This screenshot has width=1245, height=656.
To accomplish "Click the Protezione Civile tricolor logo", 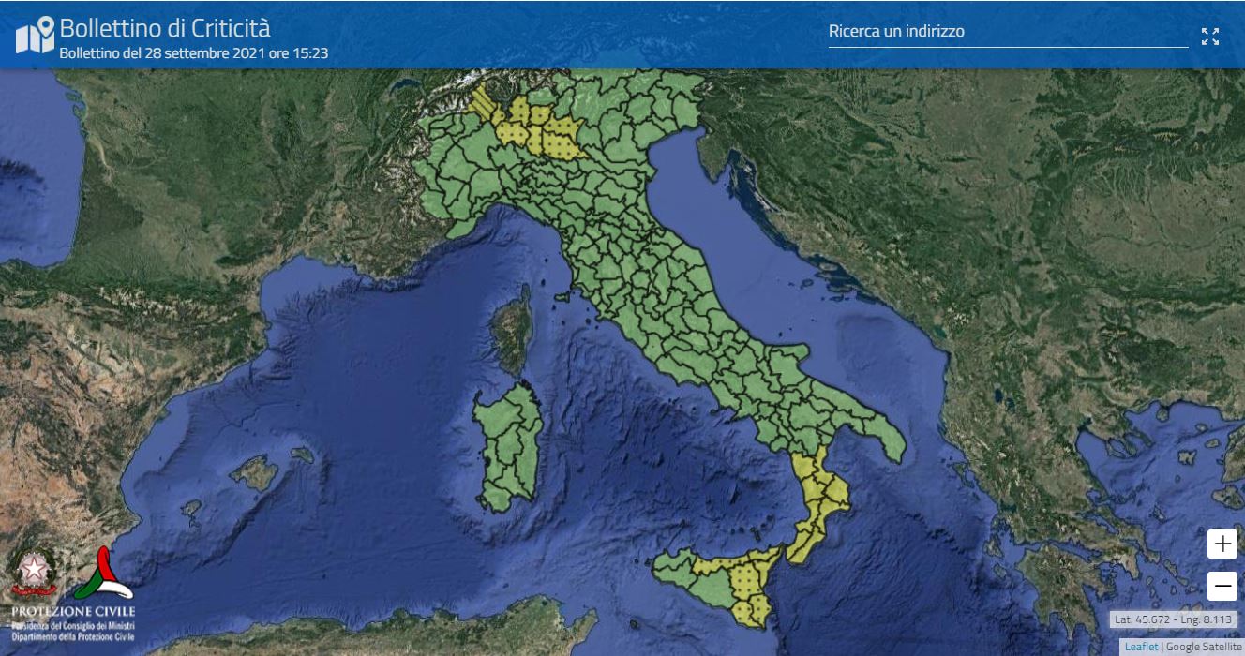I will coord(103,574).
